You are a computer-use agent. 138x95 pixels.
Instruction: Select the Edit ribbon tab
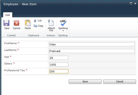point(8,15)
